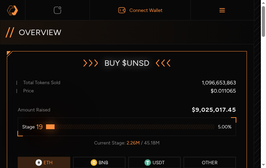Click the rounded square icon in header

pos(58,10)
